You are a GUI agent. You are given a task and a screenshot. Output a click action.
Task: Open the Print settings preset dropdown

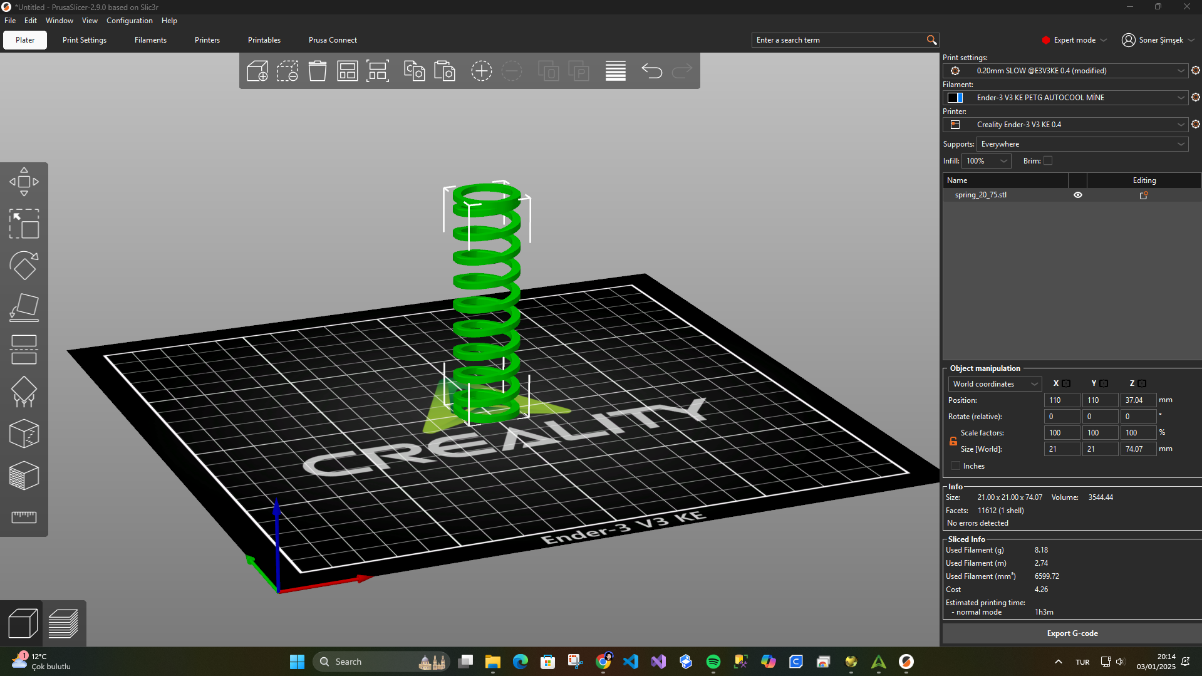1065,71
